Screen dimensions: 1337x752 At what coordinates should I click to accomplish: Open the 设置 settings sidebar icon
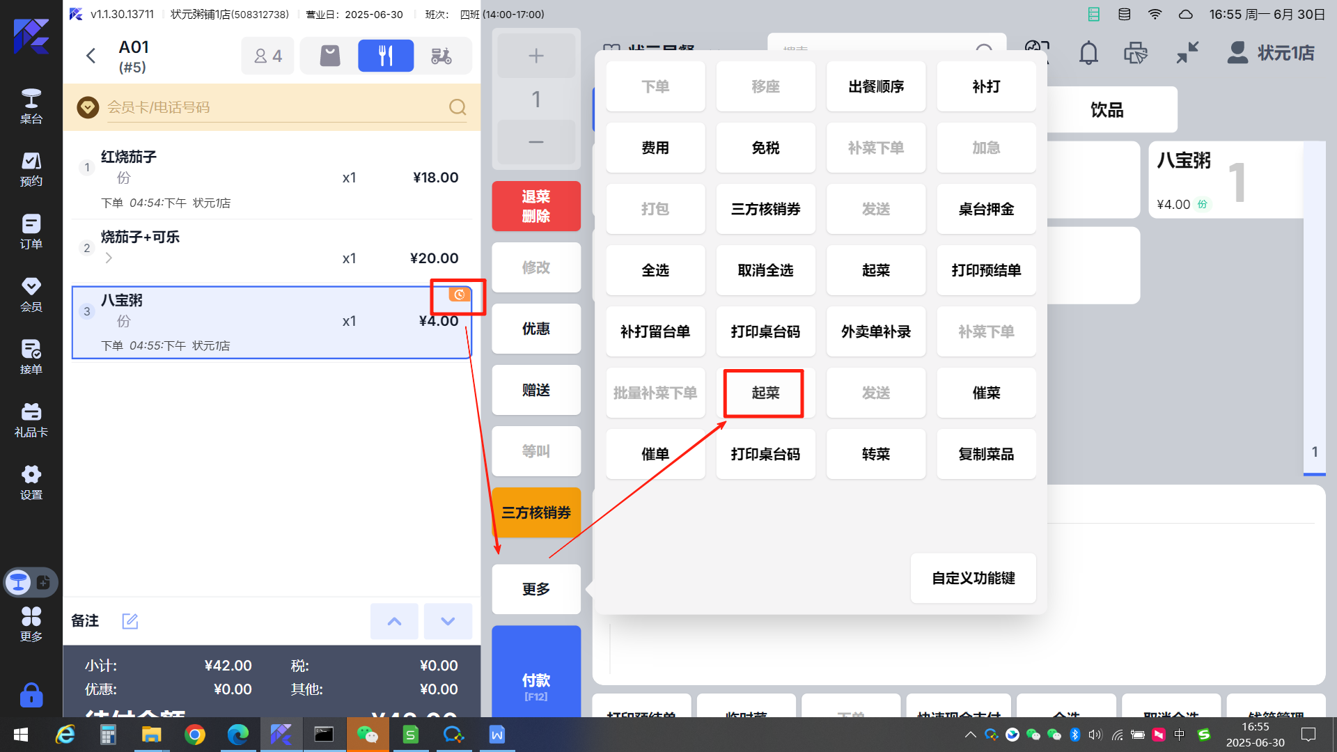(31, 483)
